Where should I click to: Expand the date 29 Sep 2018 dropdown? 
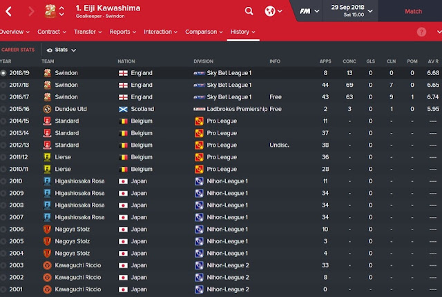click(352, 11)
